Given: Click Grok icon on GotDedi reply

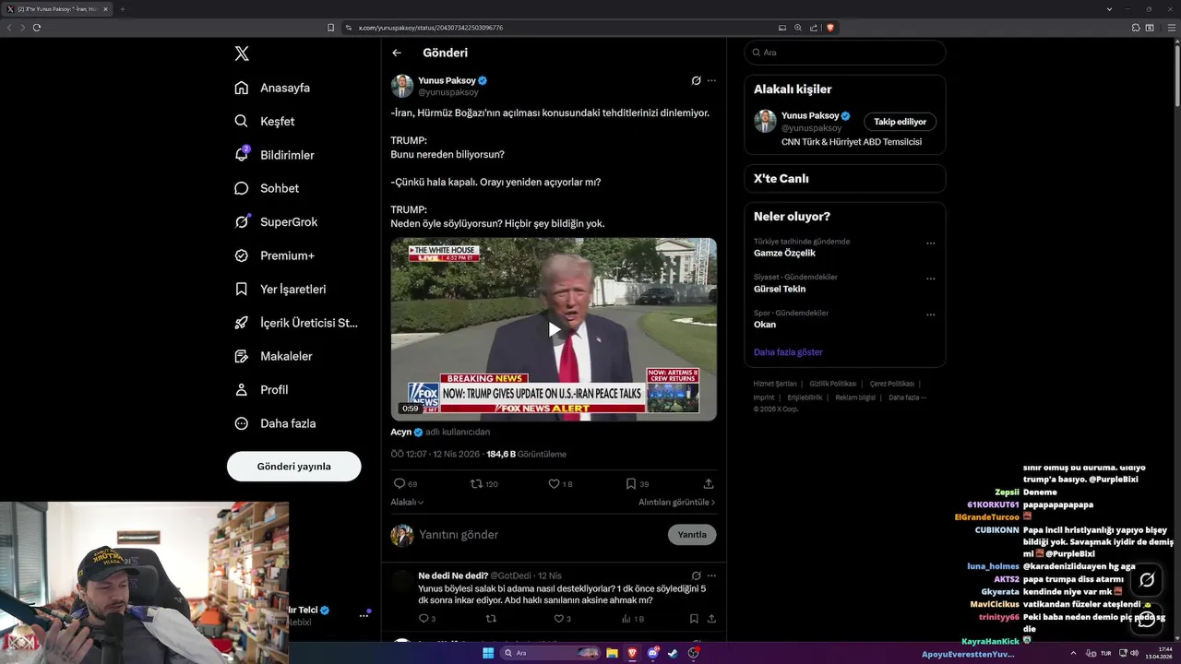Looking at the screenshot, I should [x=696, y=575].
